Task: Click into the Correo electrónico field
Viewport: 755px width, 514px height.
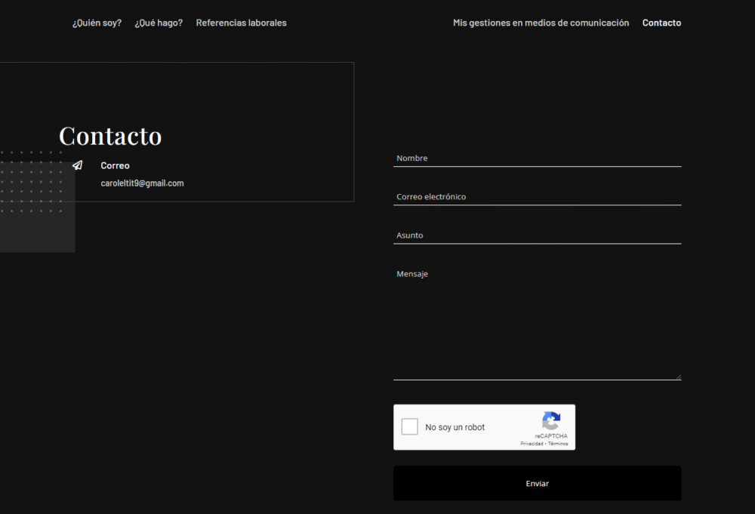Action: tap(537, 196)
